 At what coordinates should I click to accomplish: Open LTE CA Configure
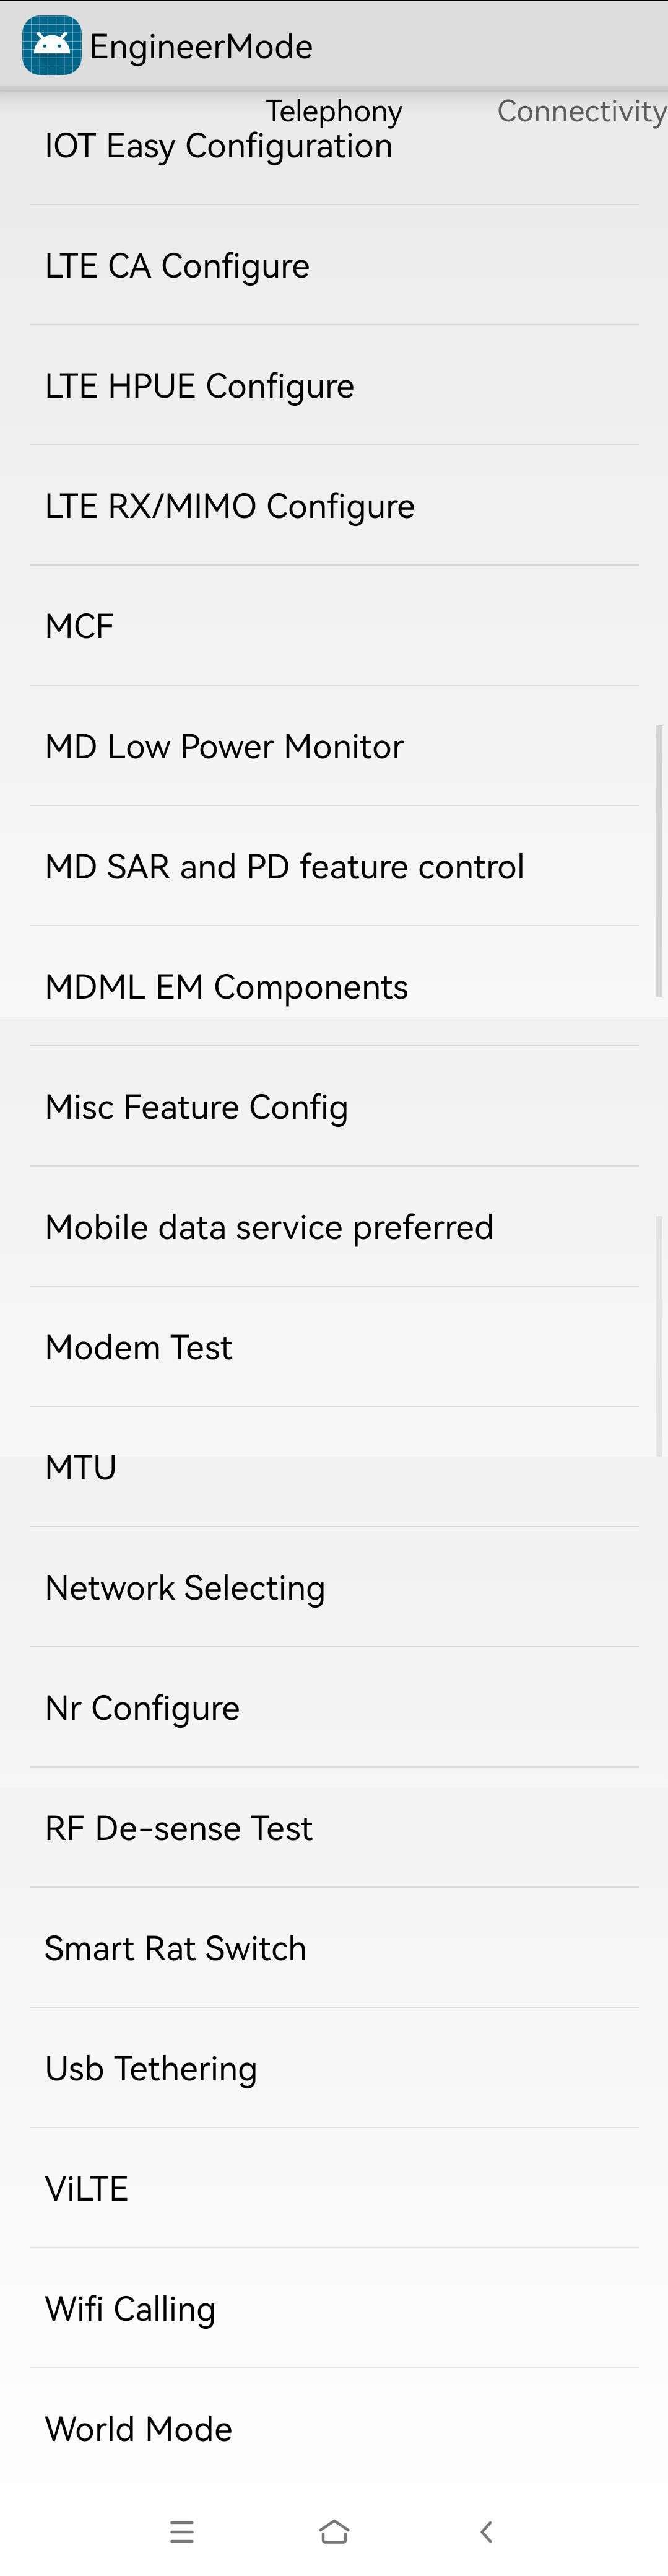pos(334,266)
